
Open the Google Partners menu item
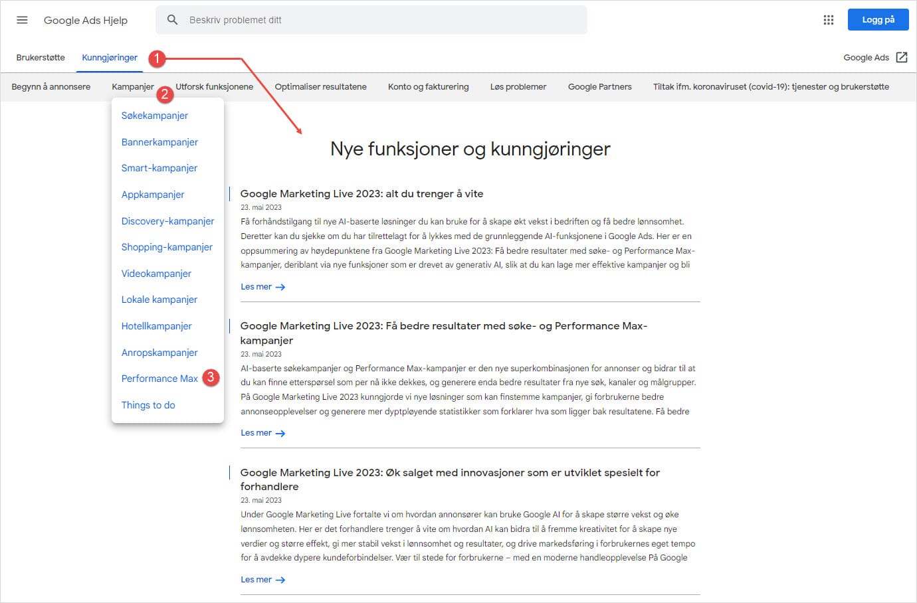599,86
